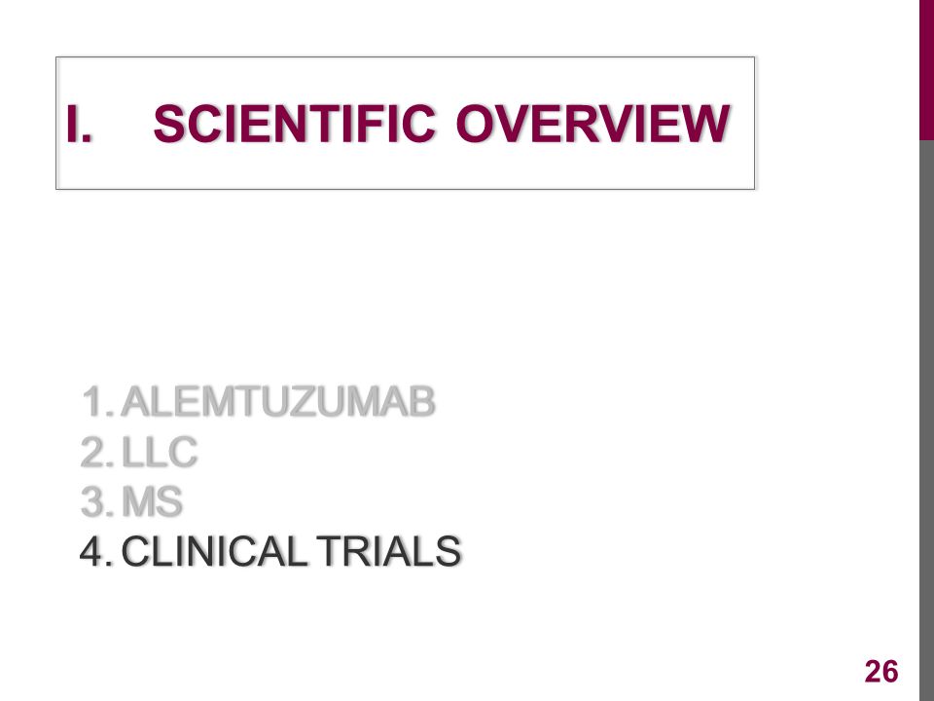Click the gray vertical bar on right edge
Image resolution: width=934 pixels, height=701 pixels.
pos(926,421)
